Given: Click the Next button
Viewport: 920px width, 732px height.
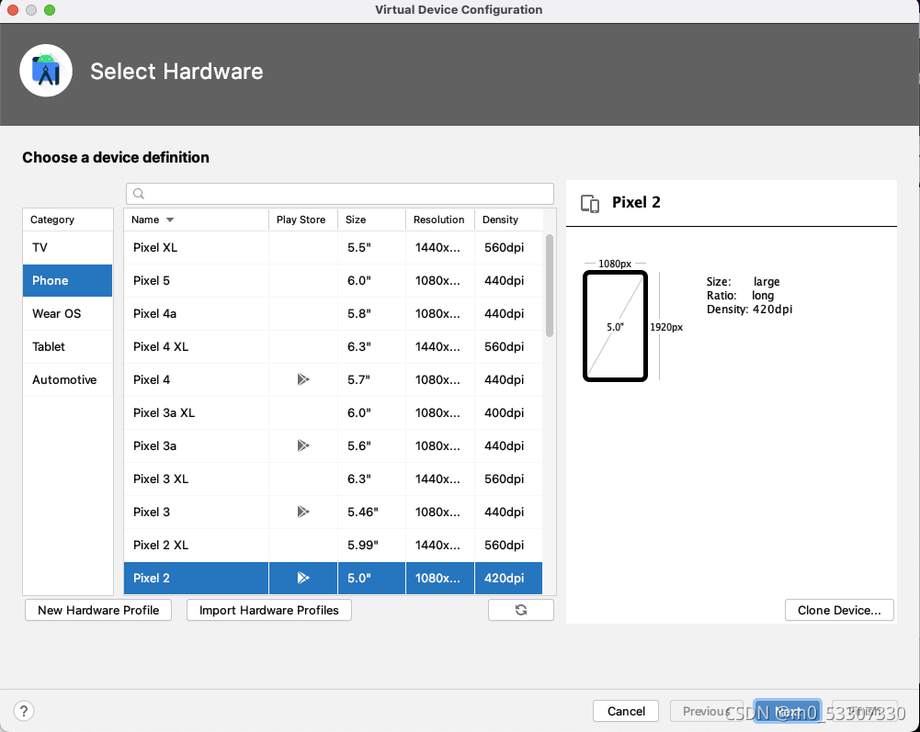Looking at the screenshot, I should (787, 711).
